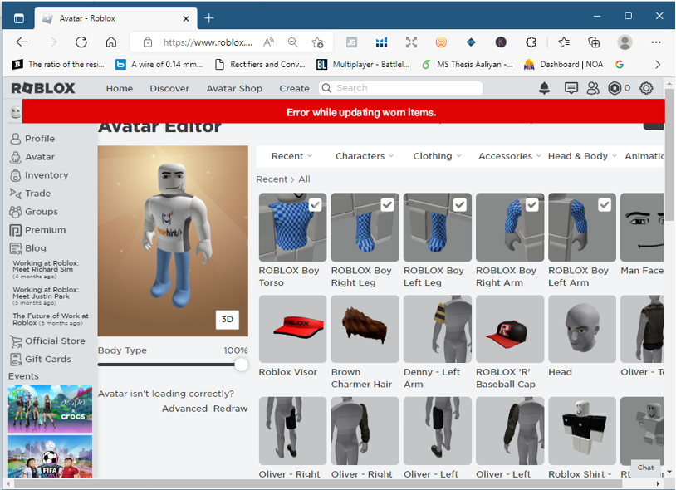Image resolution: width=676 pixels, height=490 pixels.
Task: Close the Avatar - Roblox tab
Action: (x=186, y=18)
